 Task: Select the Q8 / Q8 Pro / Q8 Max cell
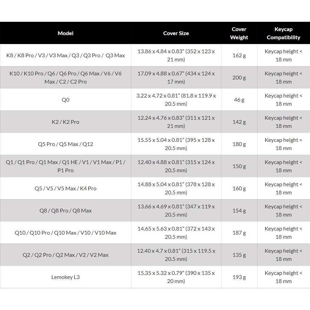[65, 210]
